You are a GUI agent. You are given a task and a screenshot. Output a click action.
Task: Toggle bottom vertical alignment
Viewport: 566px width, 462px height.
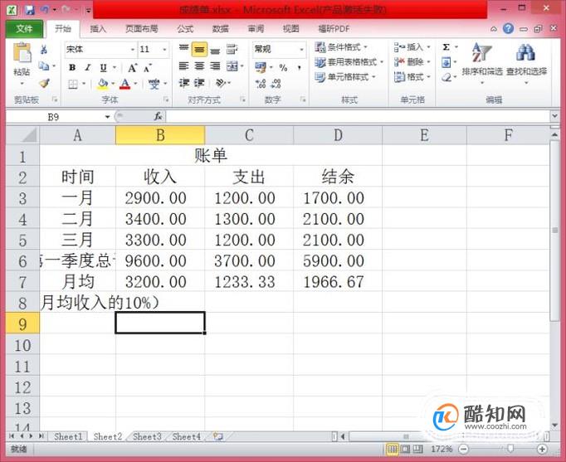point(215,50)
